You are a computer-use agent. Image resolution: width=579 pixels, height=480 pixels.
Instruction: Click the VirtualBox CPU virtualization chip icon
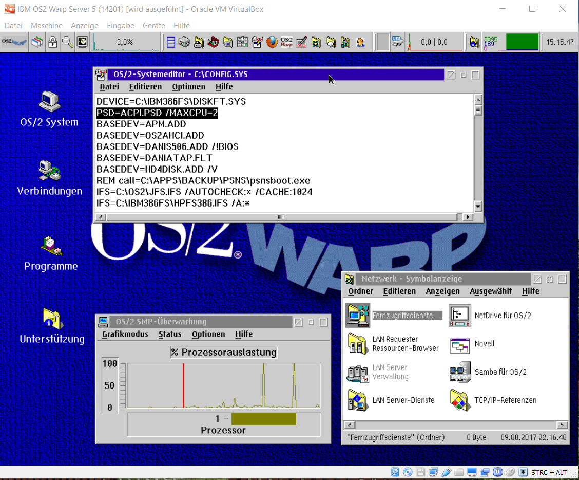497,472
